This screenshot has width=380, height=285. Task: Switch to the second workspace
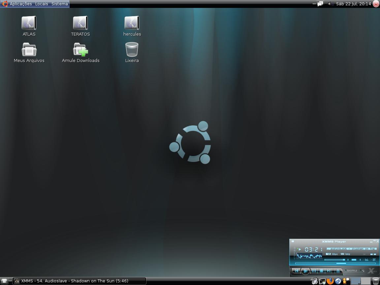(366, 281)
